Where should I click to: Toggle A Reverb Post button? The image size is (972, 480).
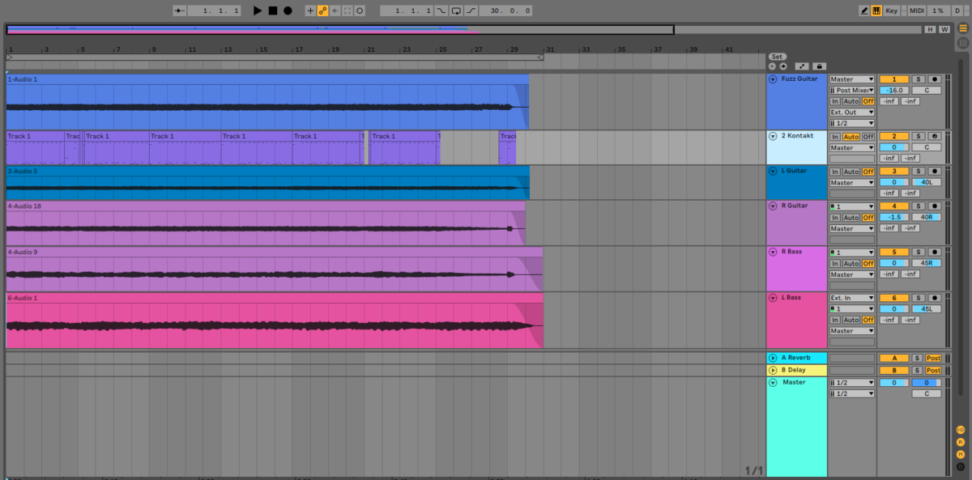coord(933,358)
